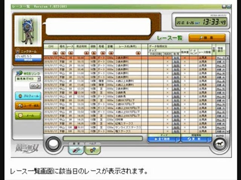Click the レース column filter icon
241x180 pixels.
[x=71, y=53]
